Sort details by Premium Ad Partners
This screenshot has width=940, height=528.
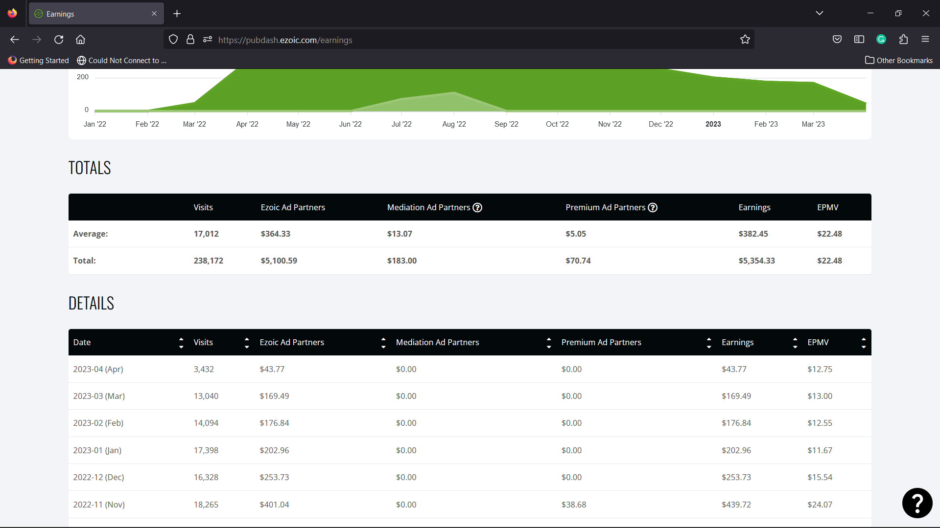pyautogui.click(x=708, y=343)
